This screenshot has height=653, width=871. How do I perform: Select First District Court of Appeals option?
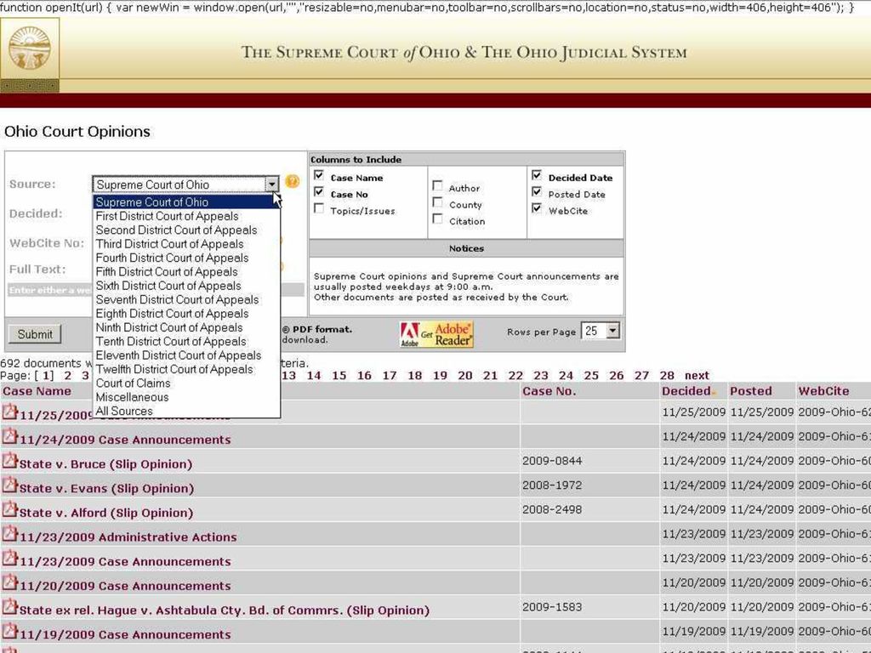click(x=186, y=216)
